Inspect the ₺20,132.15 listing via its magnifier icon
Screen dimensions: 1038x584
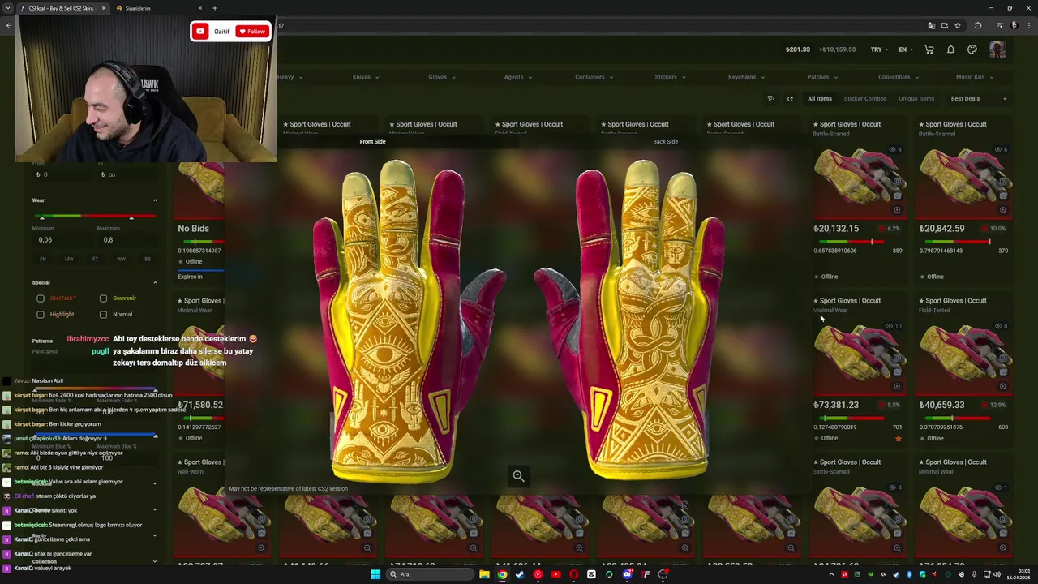(897, 210)
